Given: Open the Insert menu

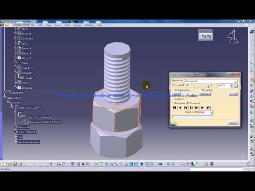Looking at the screenshot, I should [x=57, y=25].
